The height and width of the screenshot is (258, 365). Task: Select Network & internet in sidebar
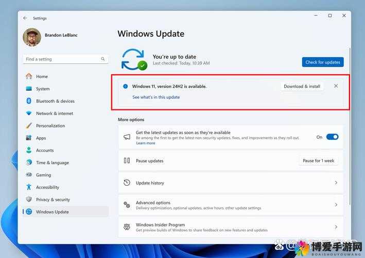click(65, 113)
